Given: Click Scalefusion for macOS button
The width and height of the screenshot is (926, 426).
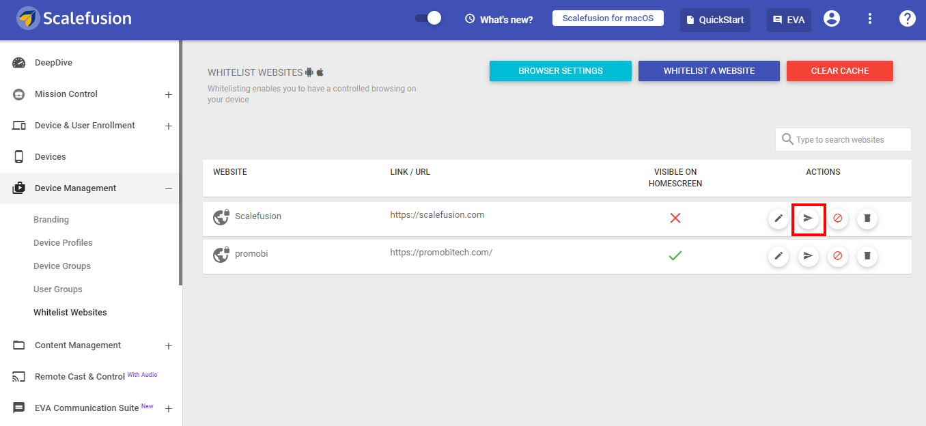Looking at the screenshot, I should point(608,18).
